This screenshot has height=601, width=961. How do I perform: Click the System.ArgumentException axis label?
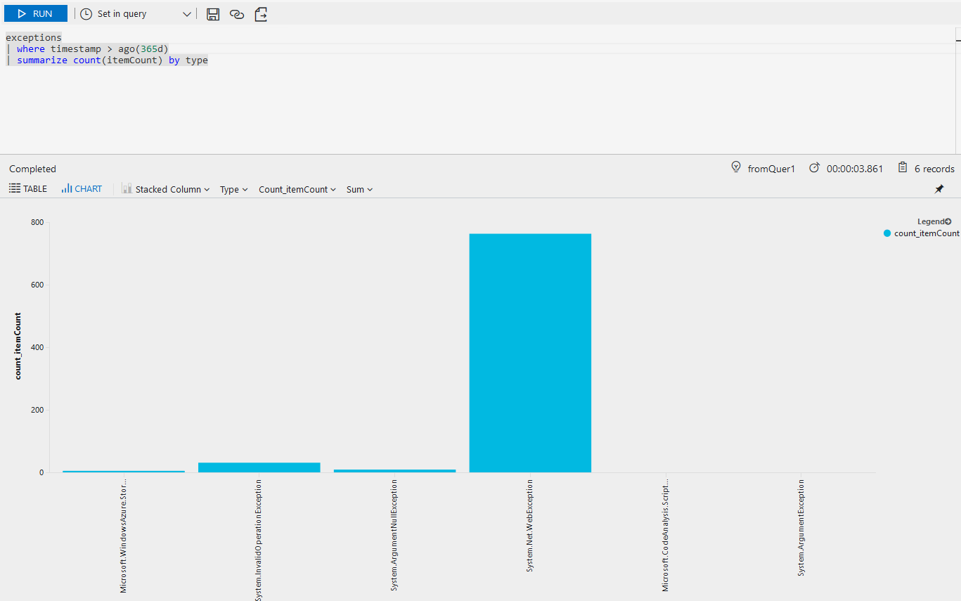(x=801, y=528)
